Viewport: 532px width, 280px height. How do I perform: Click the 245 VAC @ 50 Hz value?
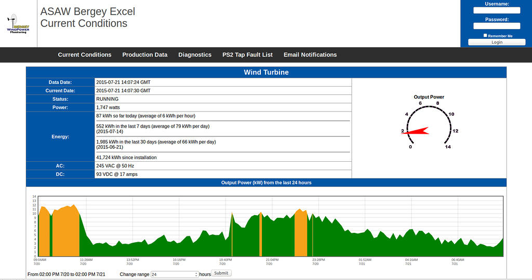coord(115,166)
